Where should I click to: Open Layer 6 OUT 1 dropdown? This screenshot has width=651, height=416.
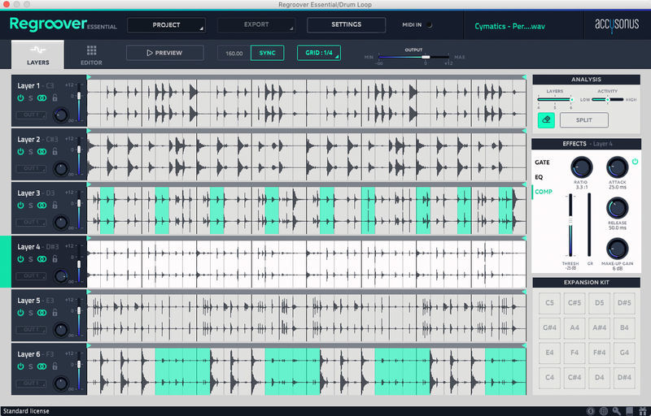(x=31, y=383)
